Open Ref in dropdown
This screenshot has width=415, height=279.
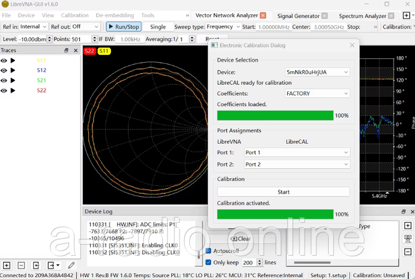tap(34, 27)
